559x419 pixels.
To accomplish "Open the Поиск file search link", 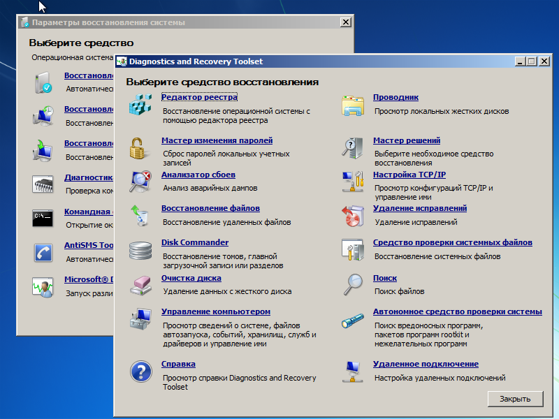I will [x=385, y=278].
